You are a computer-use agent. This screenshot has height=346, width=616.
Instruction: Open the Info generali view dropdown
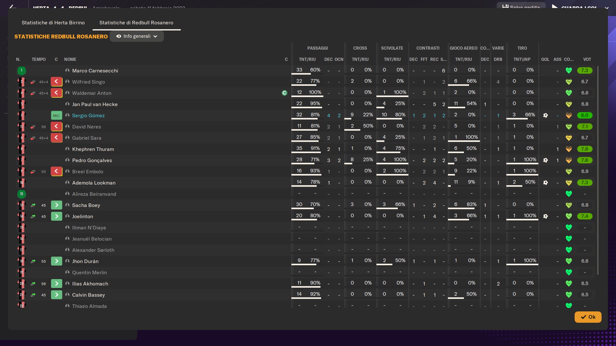click(x=137, y=36)
